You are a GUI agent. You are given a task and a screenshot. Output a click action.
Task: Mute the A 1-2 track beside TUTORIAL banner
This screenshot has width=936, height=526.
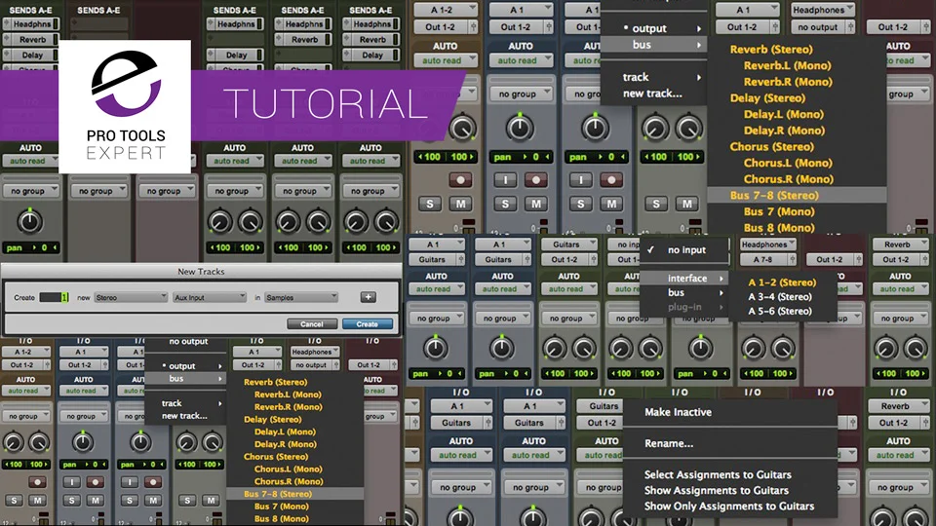tap(460, 204)
